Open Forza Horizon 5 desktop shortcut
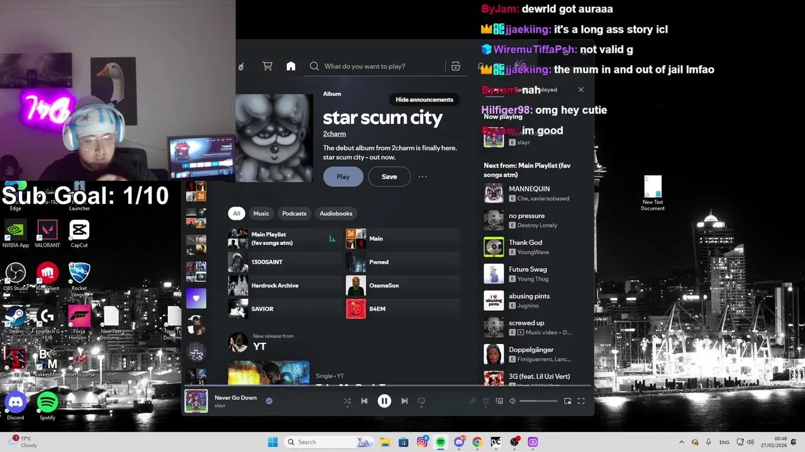This screenshot has height=452, width=805. click(79, 323)
